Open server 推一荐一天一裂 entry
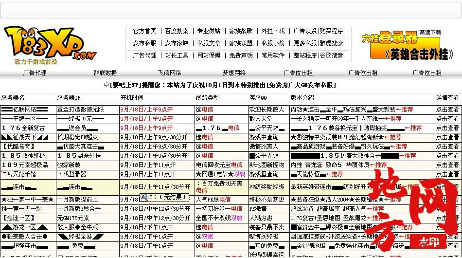The width and height of the screenshot is (462, 258). pyautogui.click(x=21, y=209)
